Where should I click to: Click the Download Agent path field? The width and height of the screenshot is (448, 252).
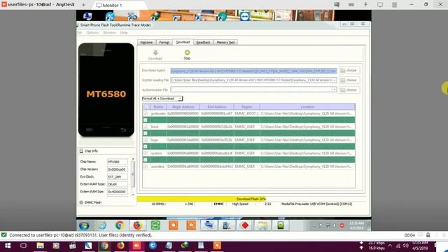(x=253, y=71)
